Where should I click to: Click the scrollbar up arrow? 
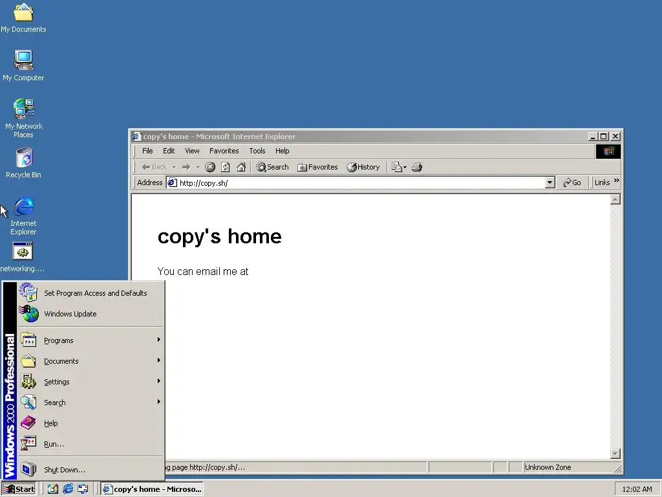[x=615, y=199]
